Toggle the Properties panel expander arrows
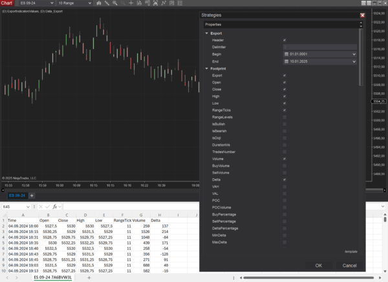This screenshot has width=388, height=282. tap(361, 25)
